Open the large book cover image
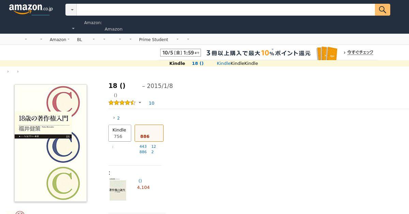Screen dimensions: 409x214 (50, 143)
